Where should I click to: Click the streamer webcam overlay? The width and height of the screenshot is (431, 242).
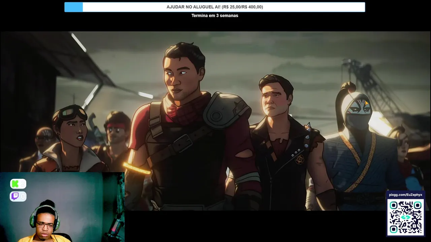[x=62, y=207]
